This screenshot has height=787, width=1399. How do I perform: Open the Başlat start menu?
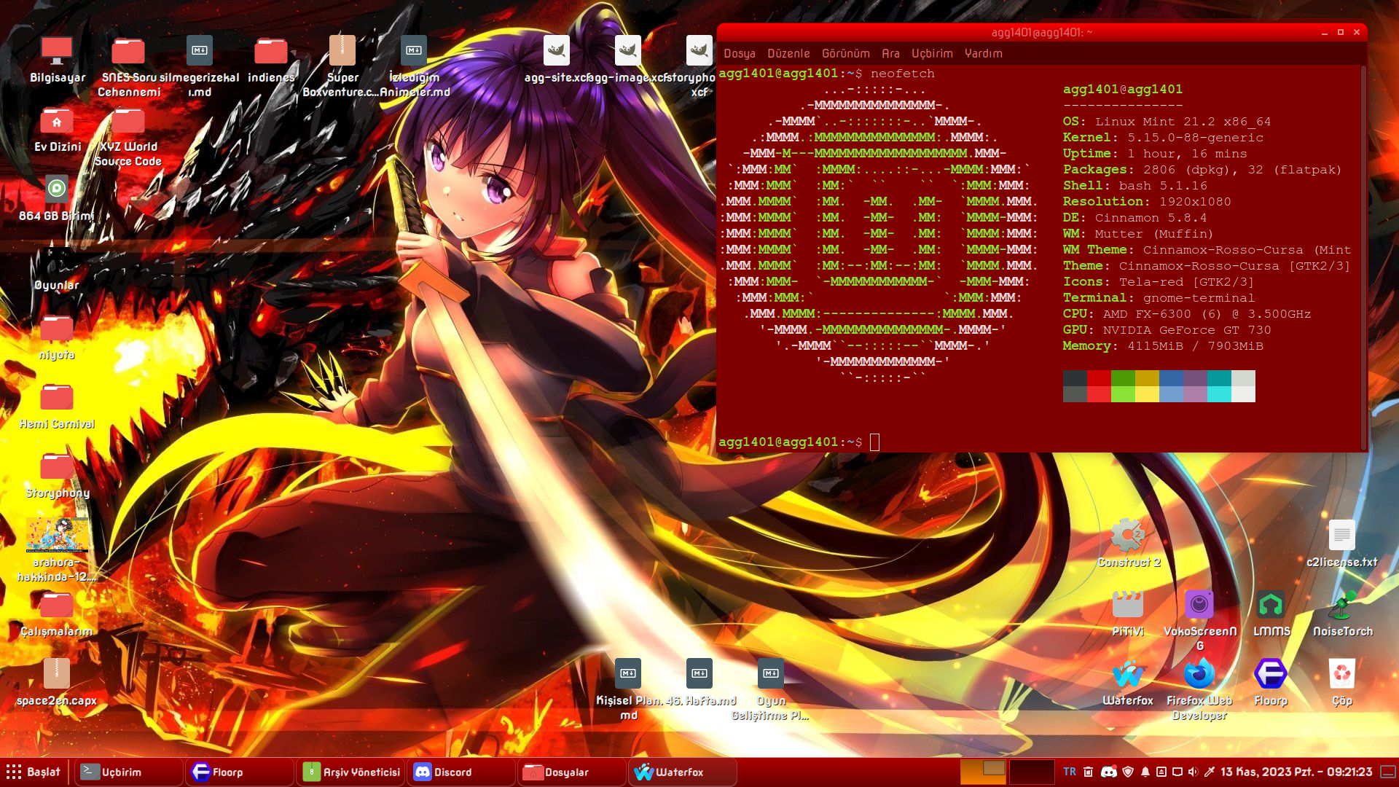click(x=34, y=772)
